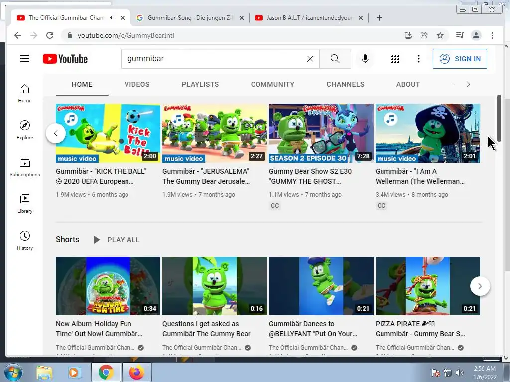The height and width of the screenshot is (382, 510).
Task: Open Library in the sidebar
Action: (x=25, y=203)
